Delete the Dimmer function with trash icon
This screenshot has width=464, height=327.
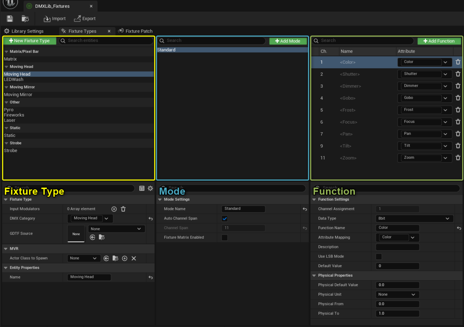458,86
